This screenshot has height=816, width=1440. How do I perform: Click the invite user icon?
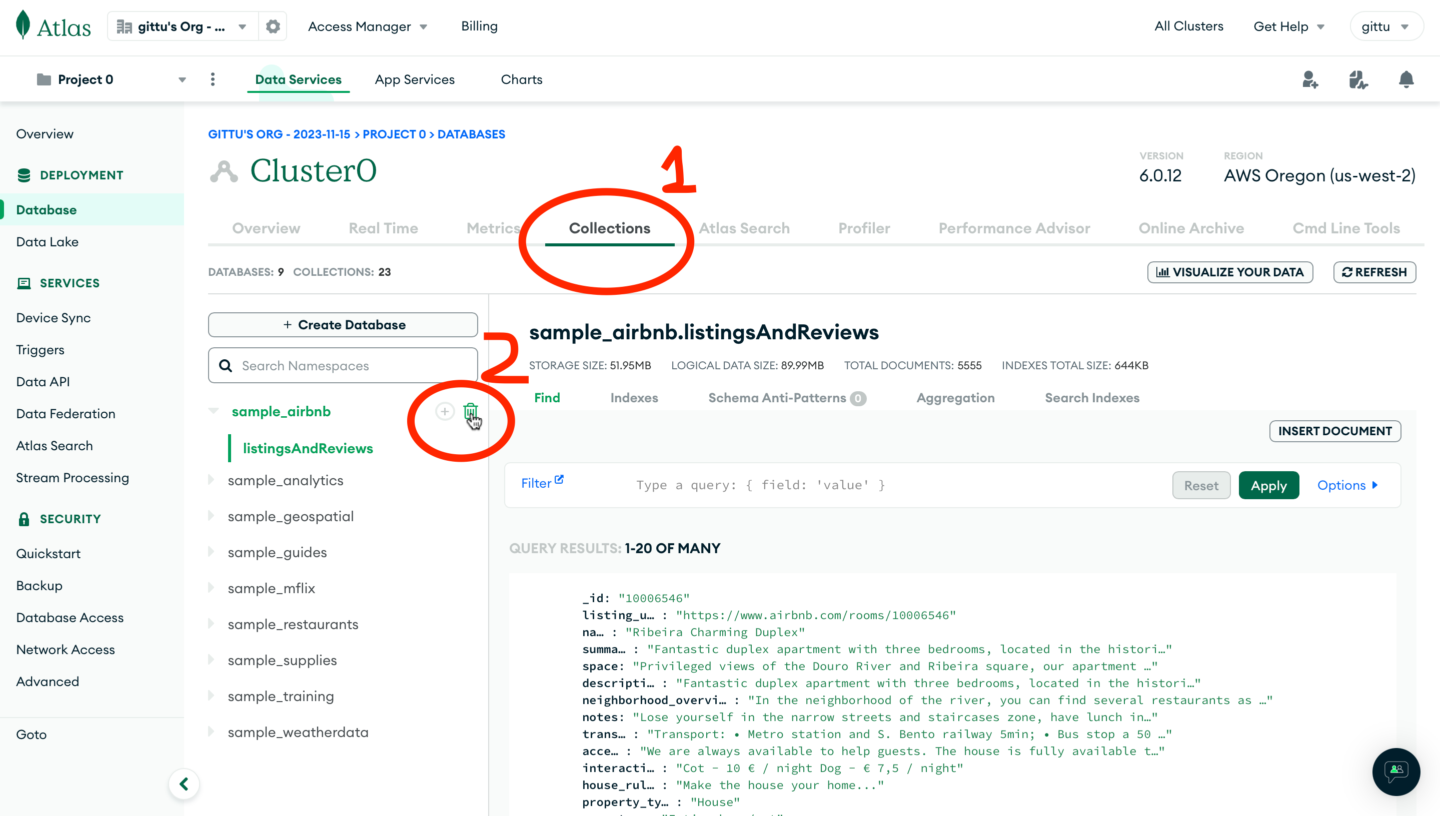[1310, 79]
